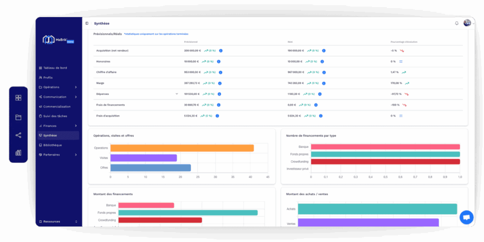Expand the Finances sidebar submenu
The height and width of the screenshot is (242, 484).
tap(76, 126)
